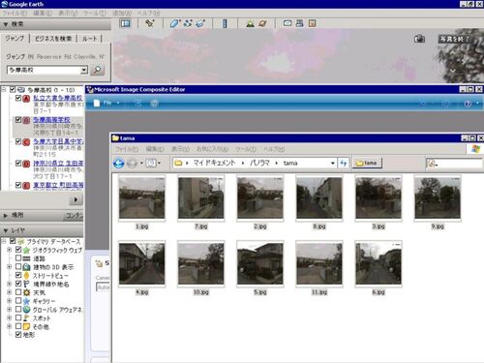
Task: Enable 建物の3D表示 layer checkbox
Action: pos(18,266)
